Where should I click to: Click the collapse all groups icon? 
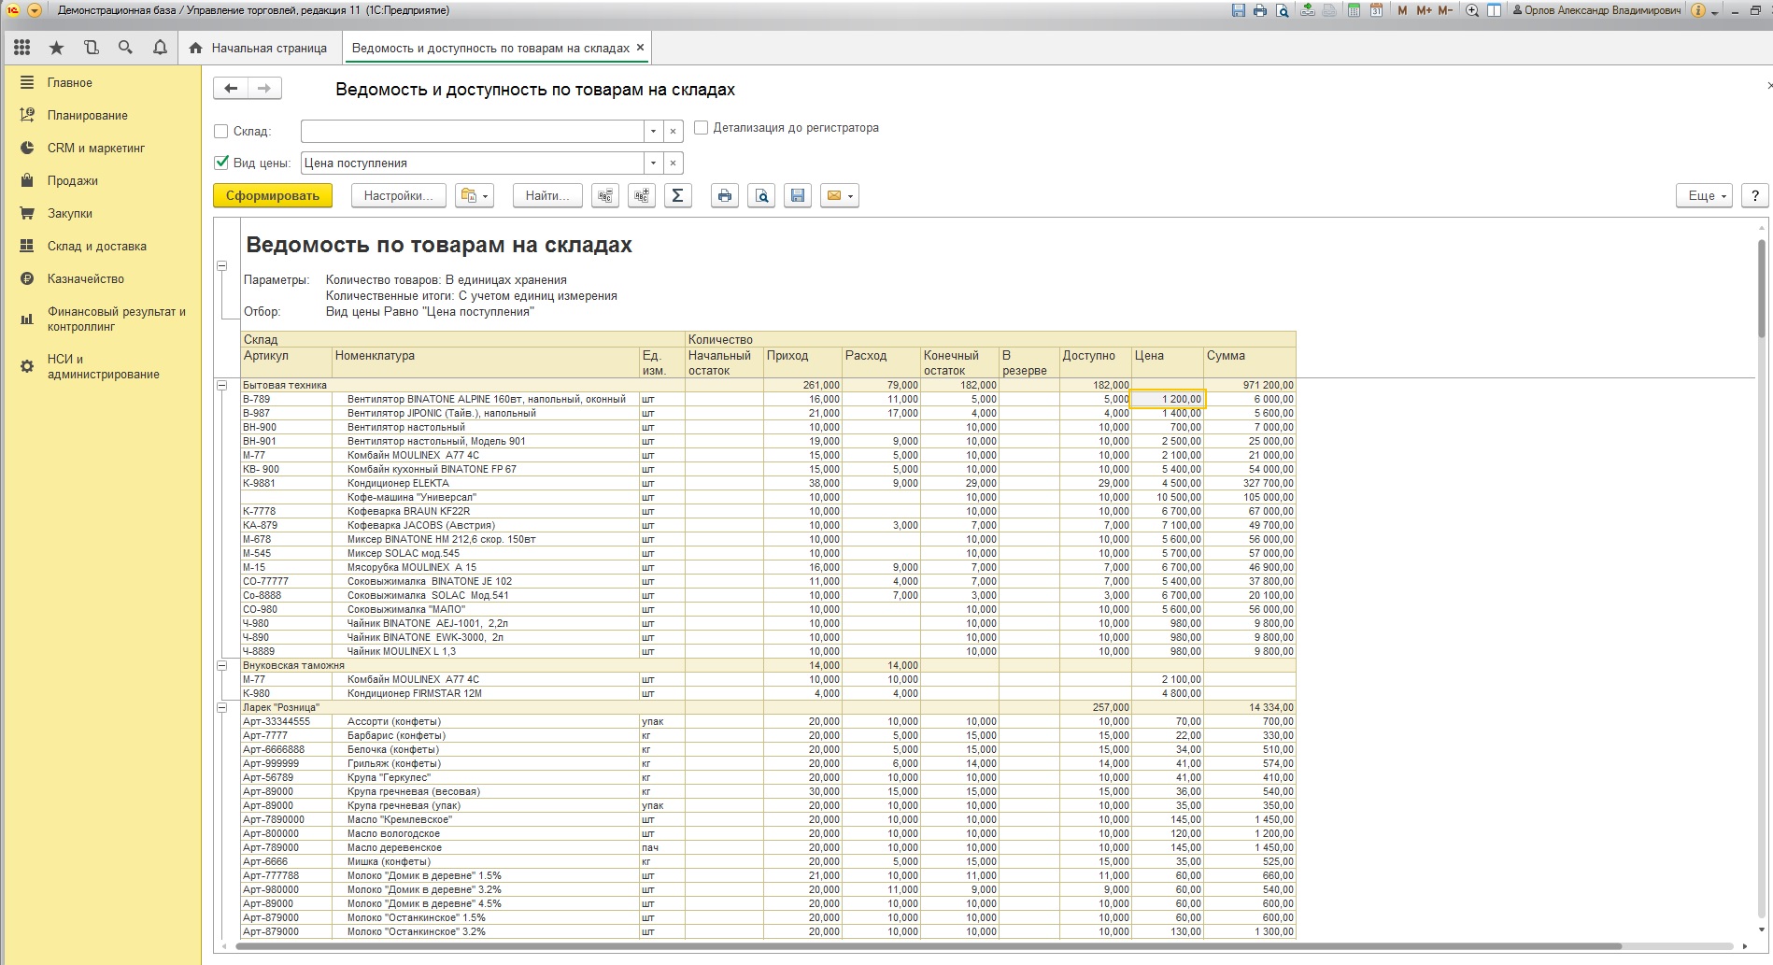tap(605, 196)
